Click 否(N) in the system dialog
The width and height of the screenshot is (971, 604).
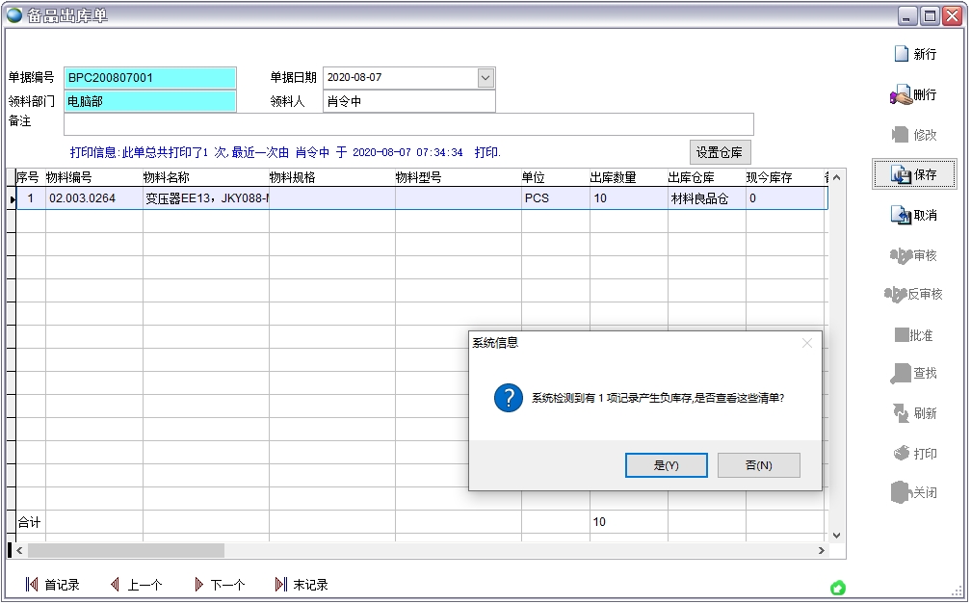click(758, 465)
